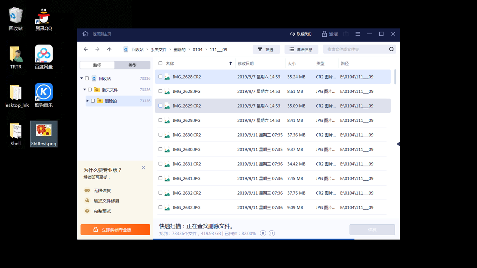
Task: Open the hamburger menu in title bar
Action: (x=358, y=34)
